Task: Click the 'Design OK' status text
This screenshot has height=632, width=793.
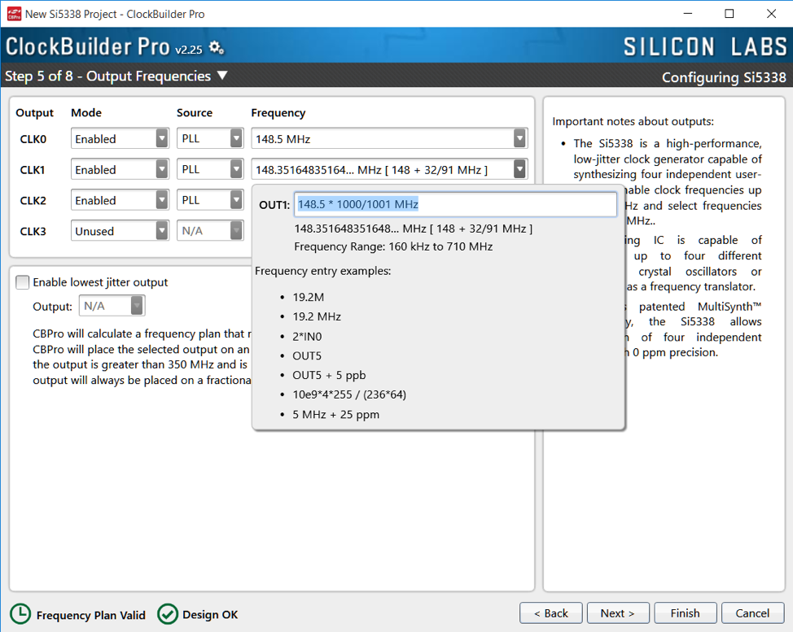Action: [x=210, y=615]
